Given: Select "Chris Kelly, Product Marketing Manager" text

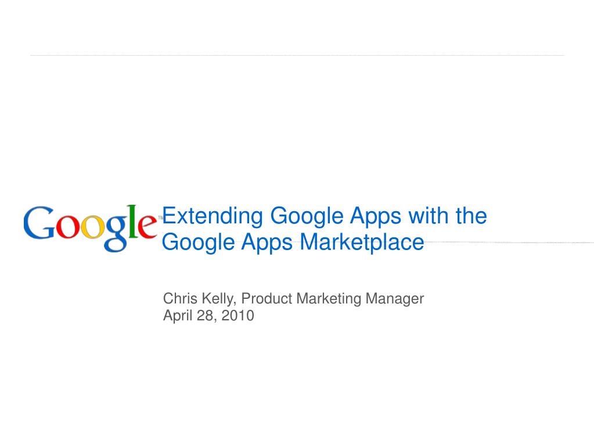Looking at the screenshot, I should point(293,299).
